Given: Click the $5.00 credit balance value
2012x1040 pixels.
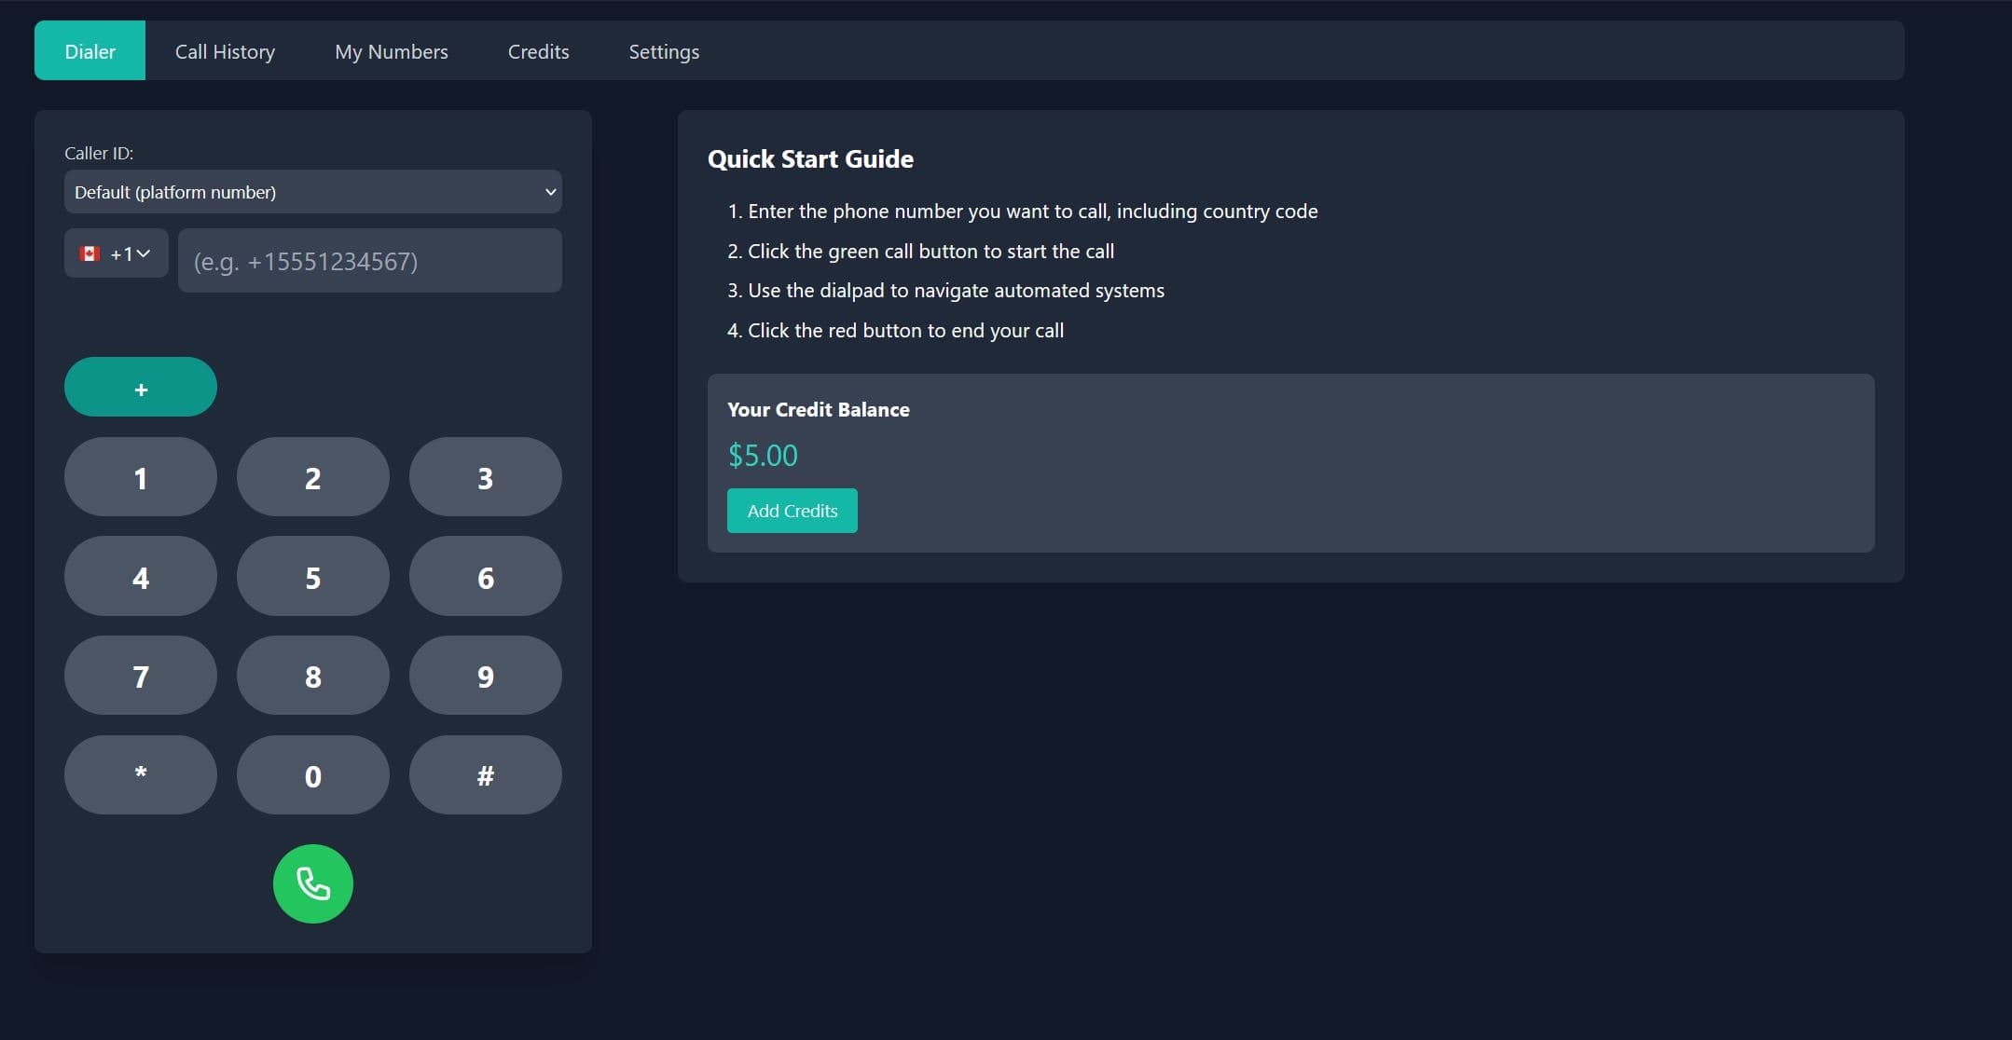Looking at the screenshot, I should 763,456.
